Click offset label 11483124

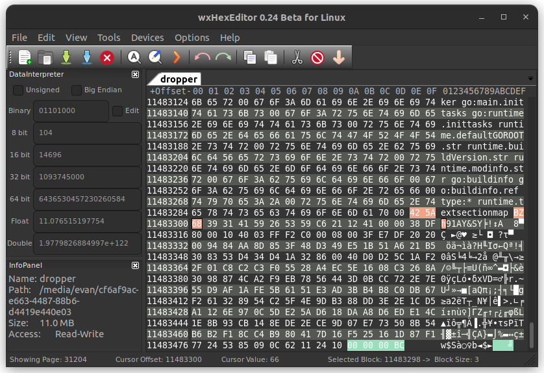[167, 102]
